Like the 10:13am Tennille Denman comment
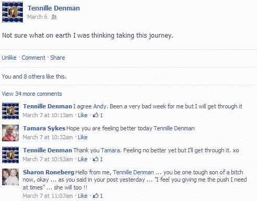257x201 pixels. (83, 115)
